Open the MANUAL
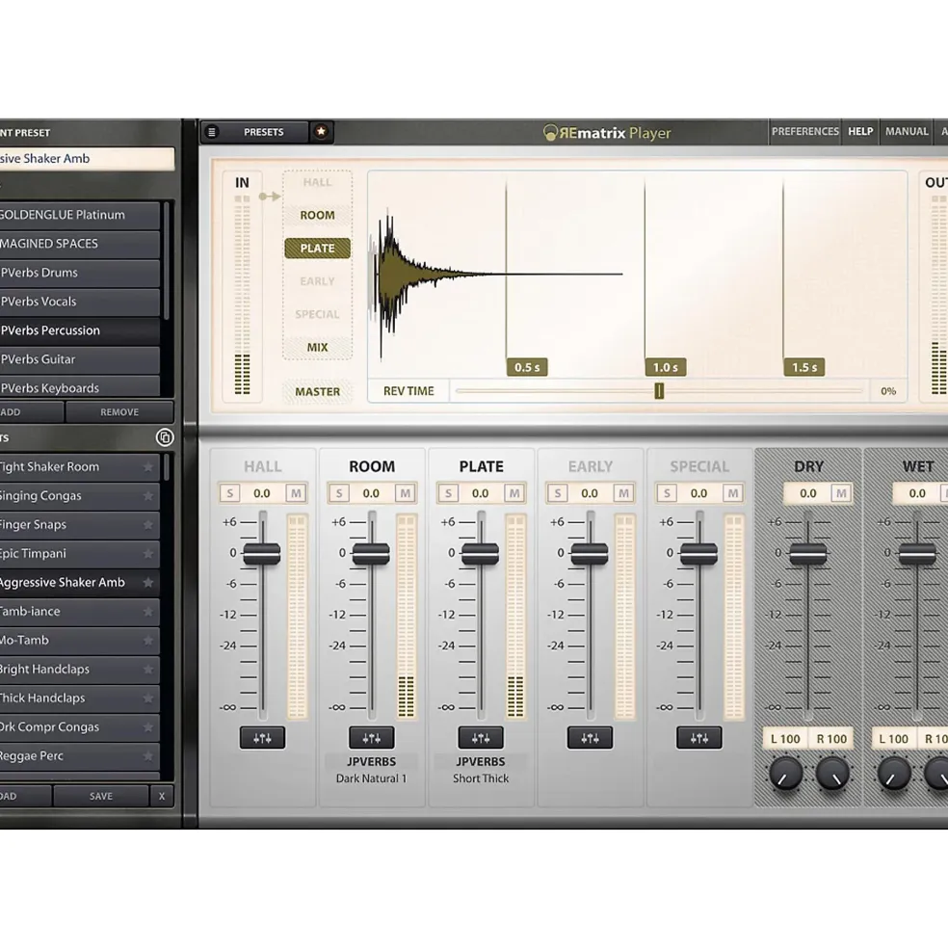948x949 pixels. [907, 131]
